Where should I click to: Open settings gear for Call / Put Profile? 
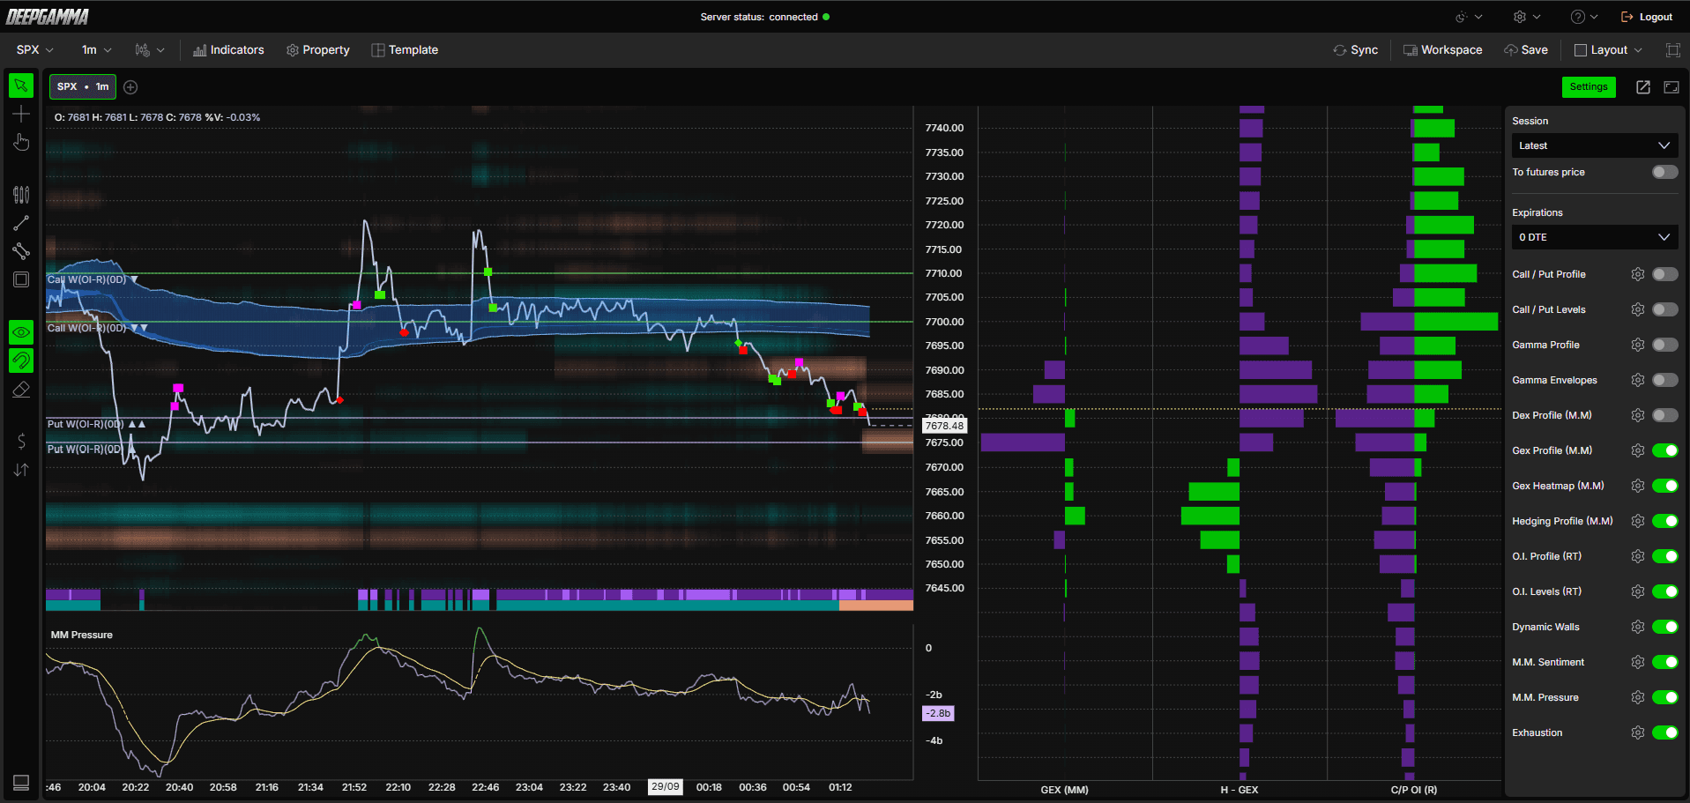(x=1638, y=274)
